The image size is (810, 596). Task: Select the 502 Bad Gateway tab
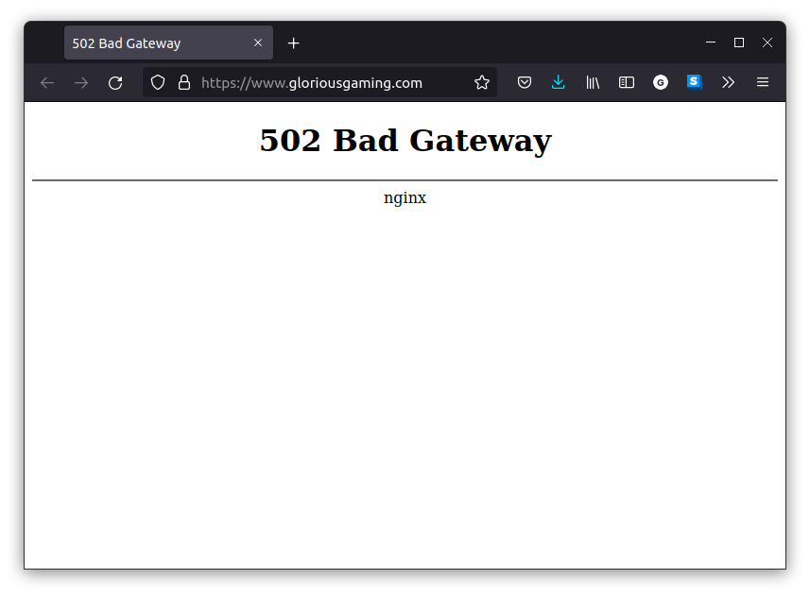coord(151,43)
